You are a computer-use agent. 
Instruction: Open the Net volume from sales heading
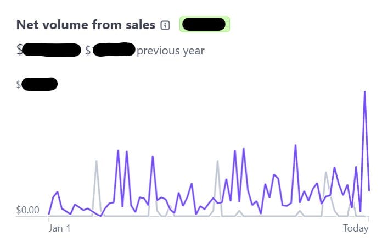point(86,24)
